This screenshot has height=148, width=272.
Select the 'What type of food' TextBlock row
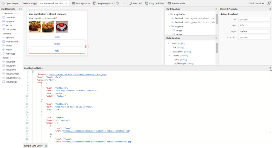[193, 22]
